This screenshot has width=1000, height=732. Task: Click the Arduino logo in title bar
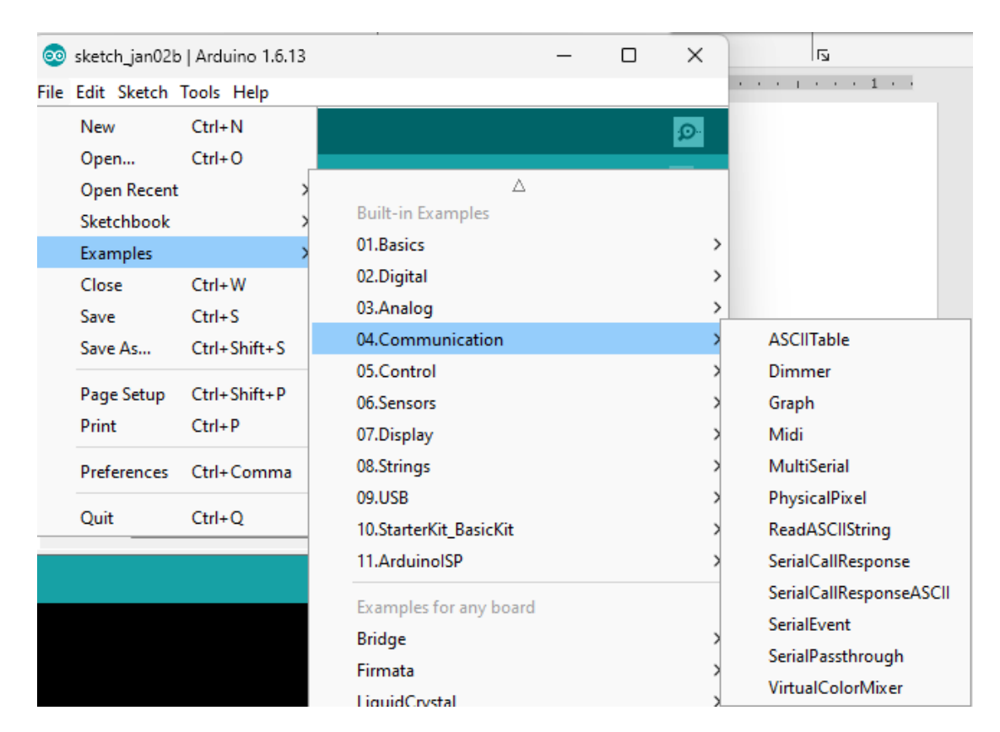54,57
